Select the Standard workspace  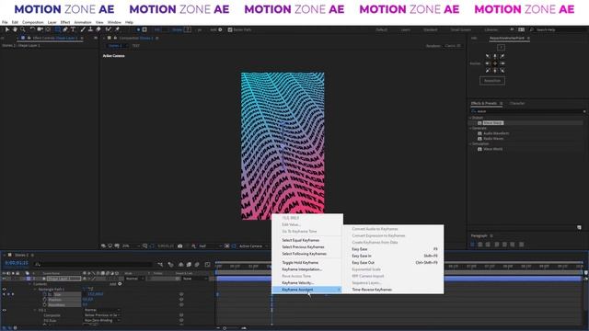430,29
